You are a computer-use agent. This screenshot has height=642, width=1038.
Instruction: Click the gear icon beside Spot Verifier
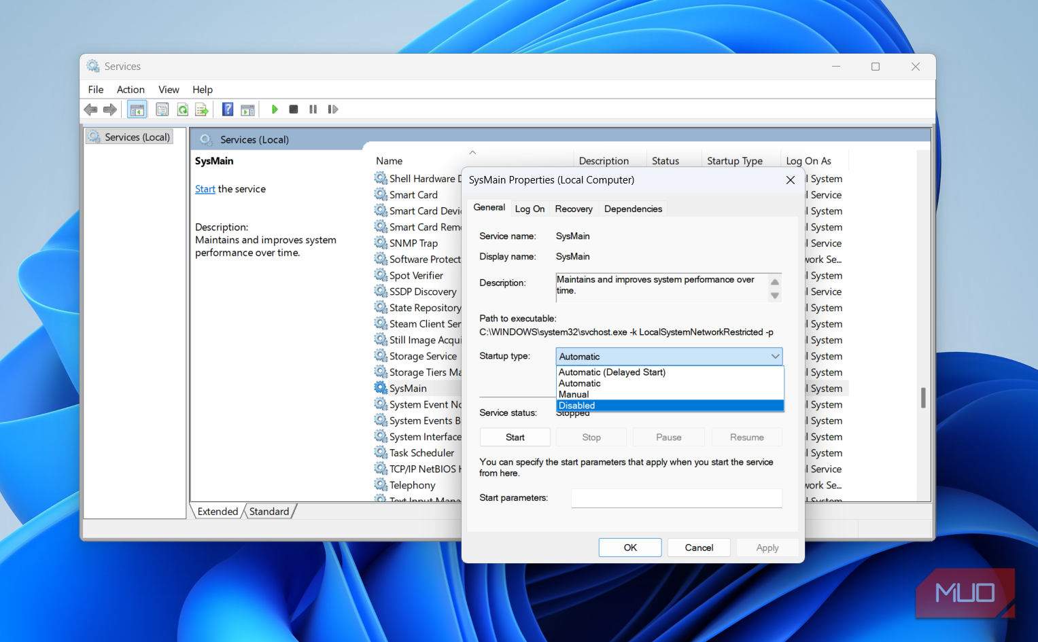381,275
